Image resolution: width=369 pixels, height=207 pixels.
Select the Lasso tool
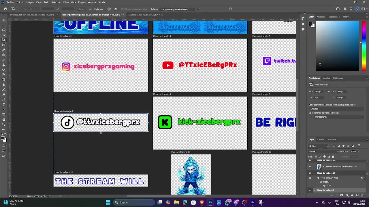click(4, 30)
